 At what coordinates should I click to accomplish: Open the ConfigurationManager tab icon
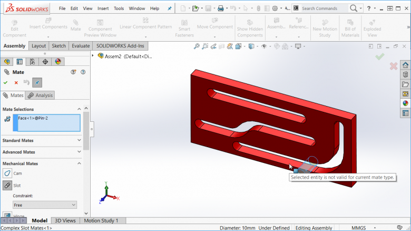point(32,62)
